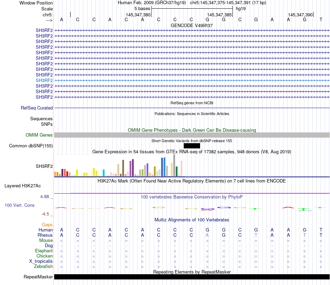Click 'Publications: Sequences in Scientific Articles' title

tap(192, 114)
